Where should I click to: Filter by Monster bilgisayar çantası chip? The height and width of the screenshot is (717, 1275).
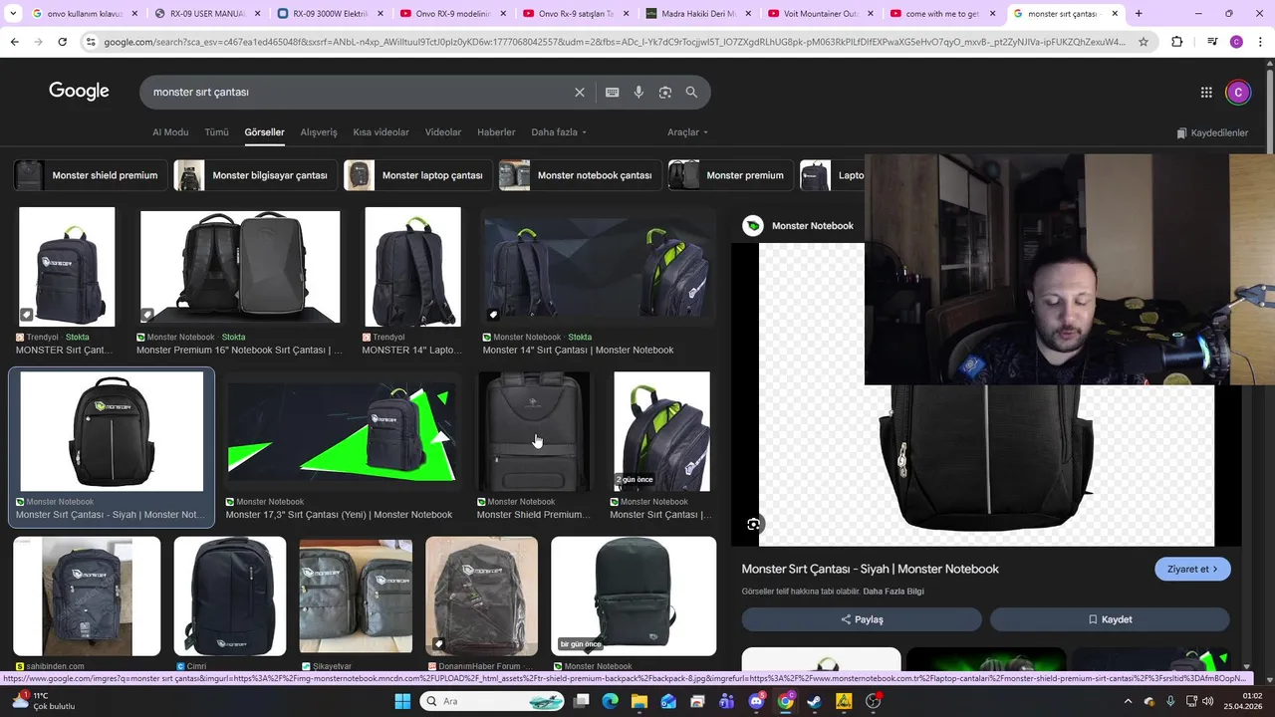click(x=254, y=175)
